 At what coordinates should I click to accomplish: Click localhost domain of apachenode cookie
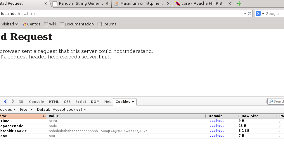pos(216,126)
